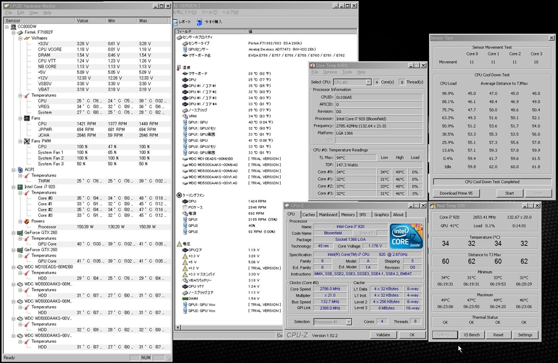Viewport: 558px width, 363px height.
Task: Collapse the Voltages tree node
Action: coord(19,38)
